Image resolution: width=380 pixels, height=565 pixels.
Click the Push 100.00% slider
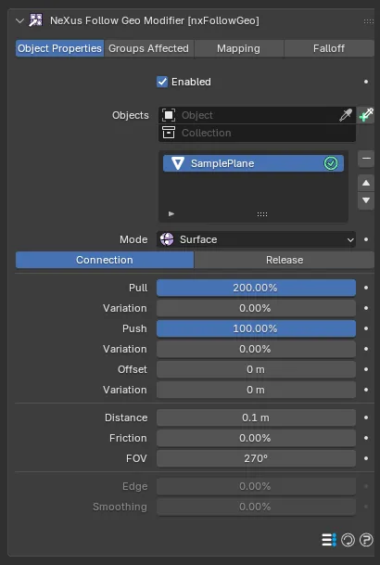click(x=256, y=328)
